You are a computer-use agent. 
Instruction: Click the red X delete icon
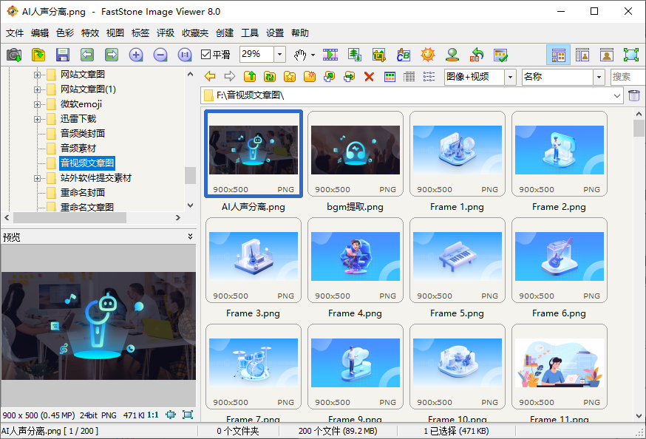(x=369, y=77)
